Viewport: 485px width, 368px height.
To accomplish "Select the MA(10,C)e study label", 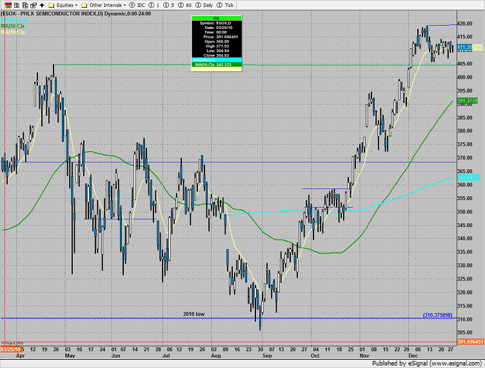I will (x=13, y=32).
